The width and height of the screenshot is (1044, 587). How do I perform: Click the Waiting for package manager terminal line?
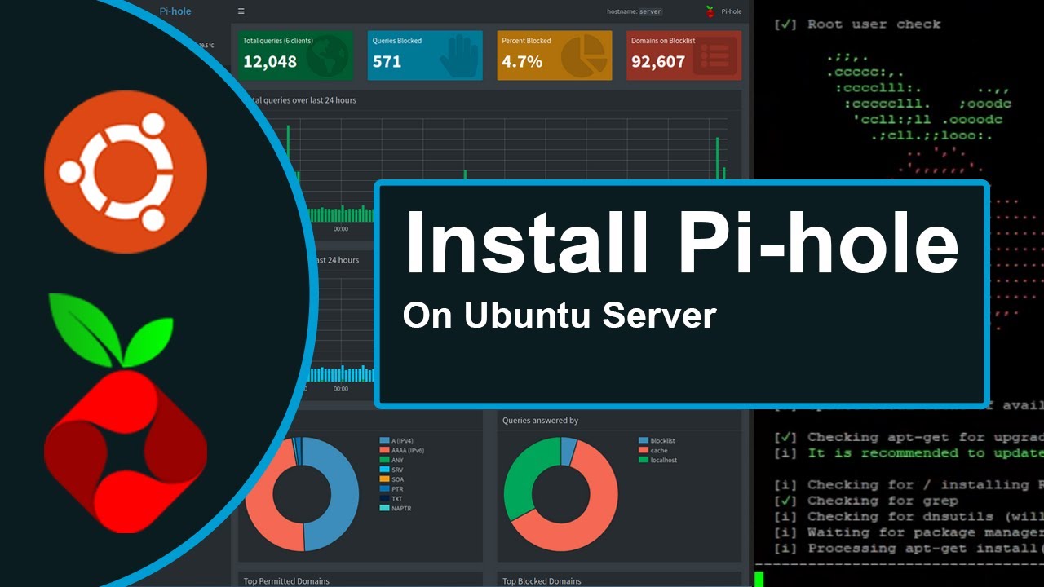tap(909, 532)
